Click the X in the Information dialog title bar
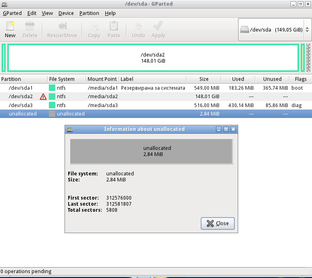312x278 pixels. pos(233,129)
